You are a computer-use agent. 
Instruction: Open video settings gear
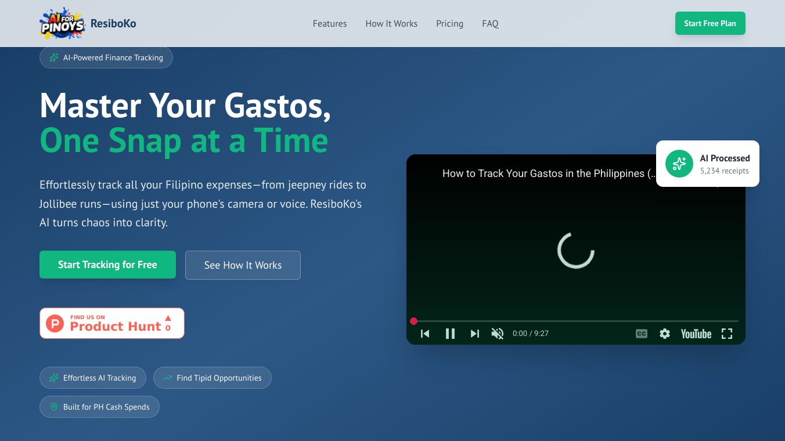coord(665,334)
